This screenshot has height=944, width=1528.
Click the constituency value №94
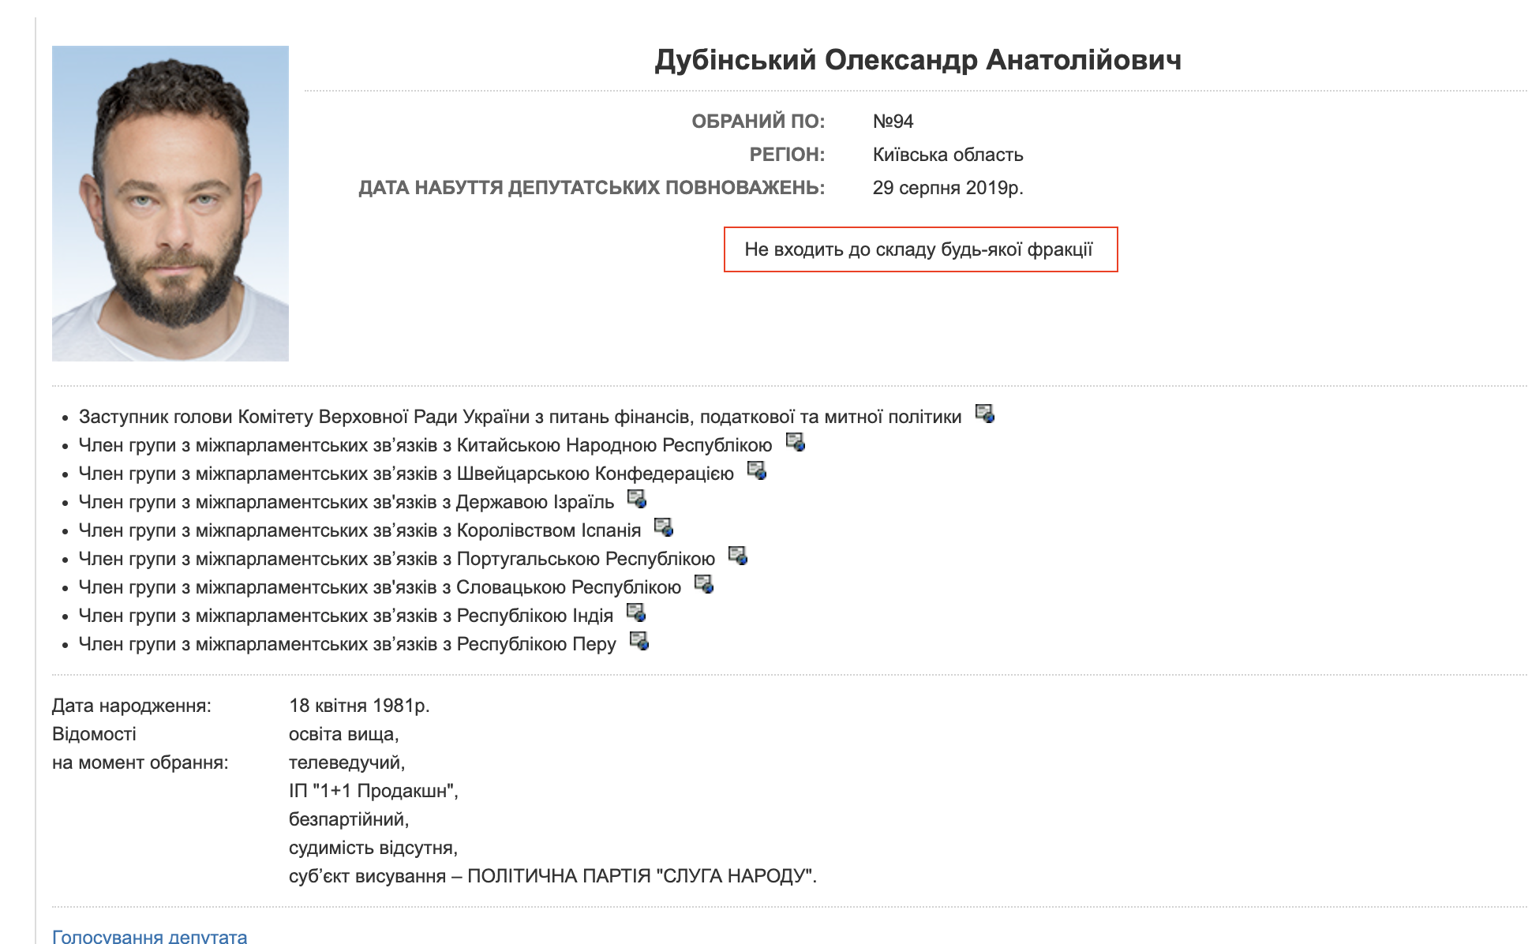tap(893, 122)
